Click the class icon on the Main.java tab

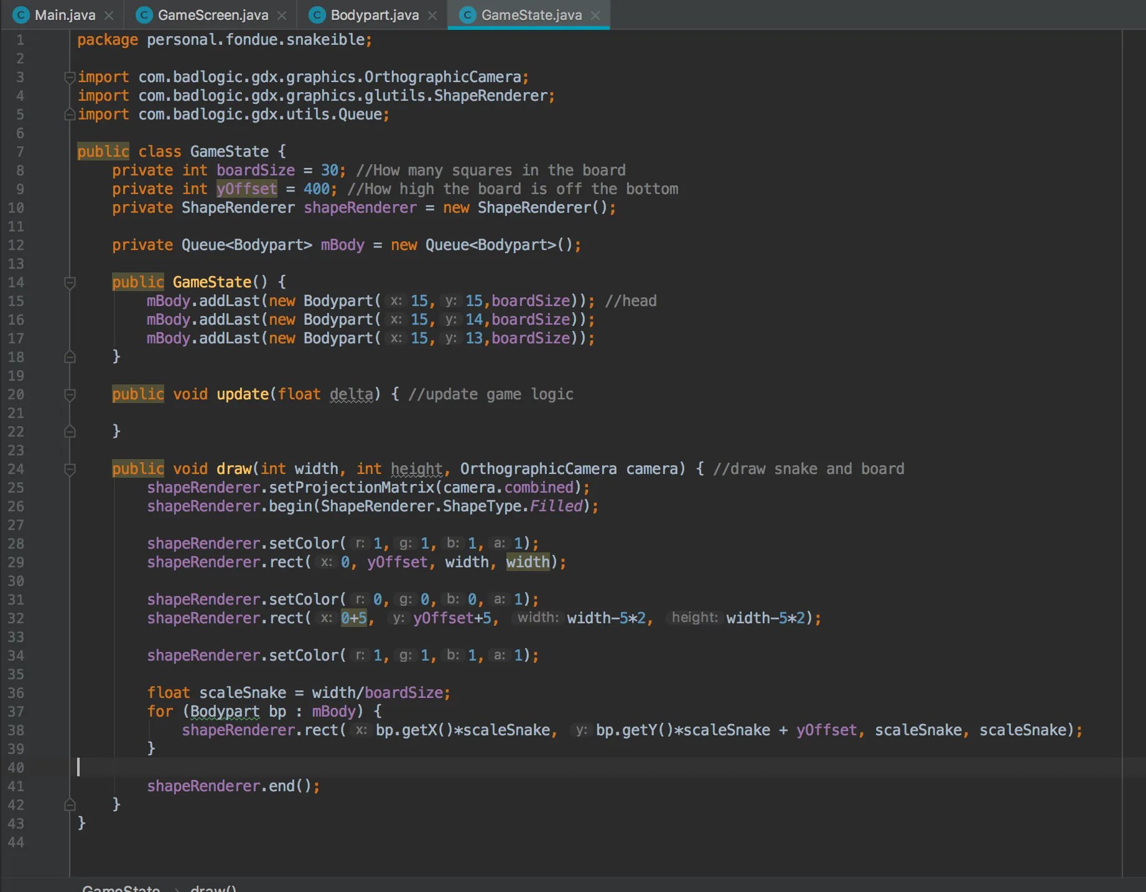[21, 15]
